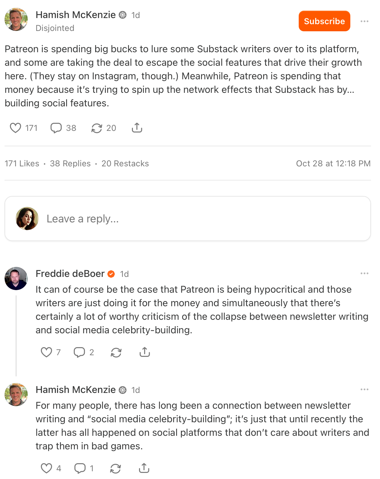Restack the main Patreon note
Image resolution: width=380 pixels, height=479 pixels.
[97, 128]
